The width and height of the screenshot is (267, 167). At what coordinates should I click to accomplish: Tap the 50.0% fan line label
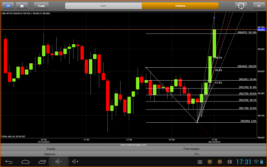pos(219,70)
